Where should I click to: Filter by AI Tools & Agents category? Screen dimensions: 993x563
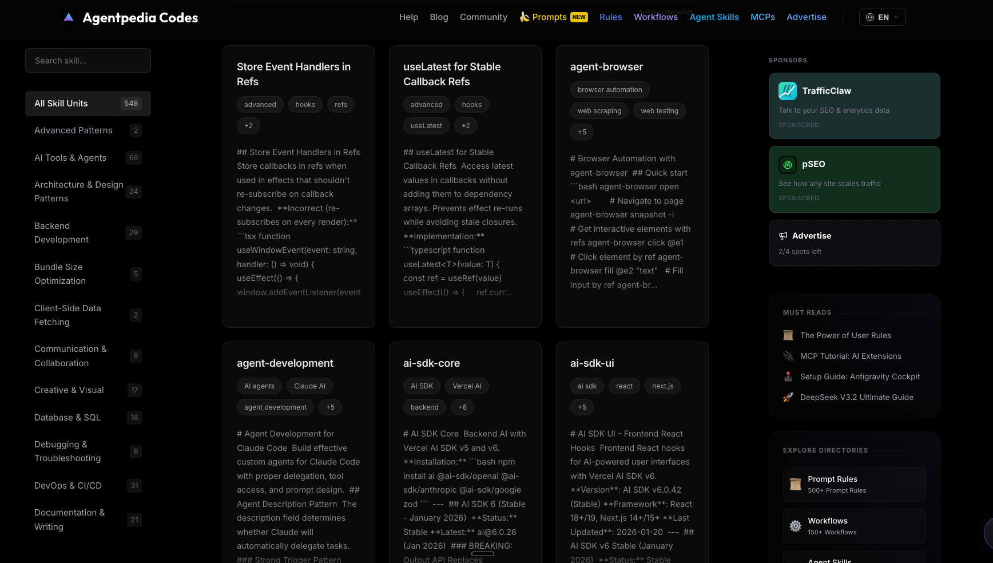coord(88,158)
